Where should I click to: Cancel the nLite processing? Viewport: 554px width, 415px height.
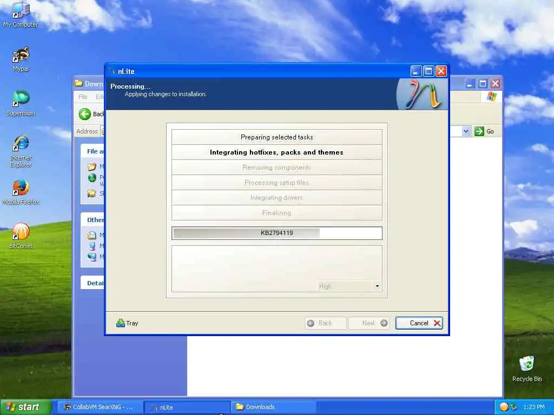click(419, 323)
